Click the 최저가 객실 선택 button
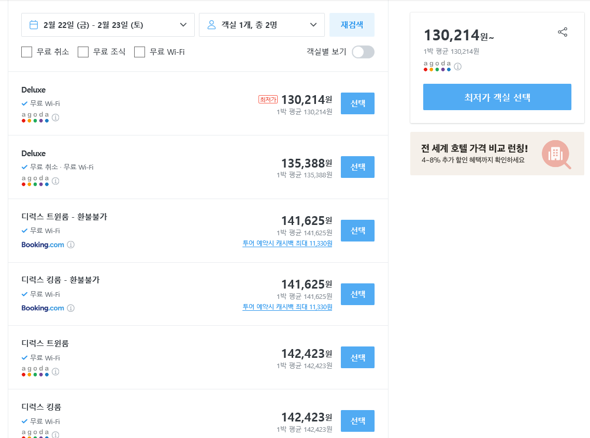590x438 pixels. pos(497,97)
